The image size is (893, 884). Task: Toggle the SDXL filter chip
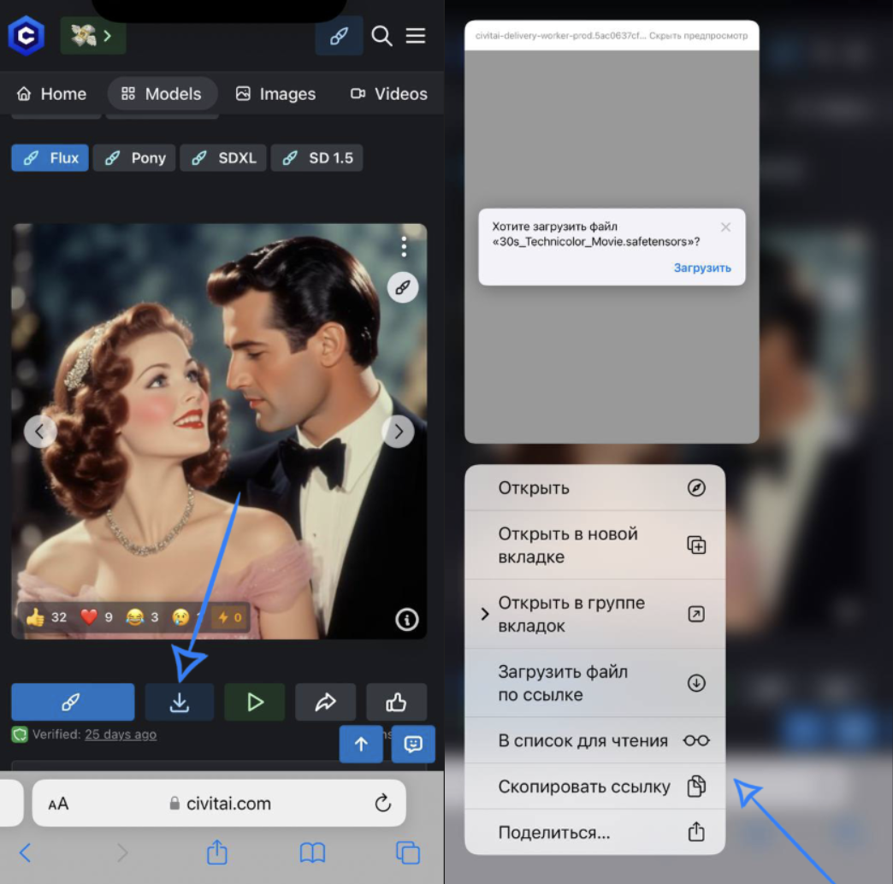point(223,158)
